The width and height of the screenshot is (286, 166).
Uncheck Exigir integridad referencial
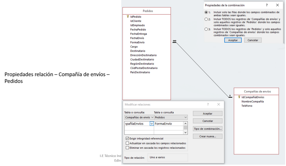[x=127, y=139]
